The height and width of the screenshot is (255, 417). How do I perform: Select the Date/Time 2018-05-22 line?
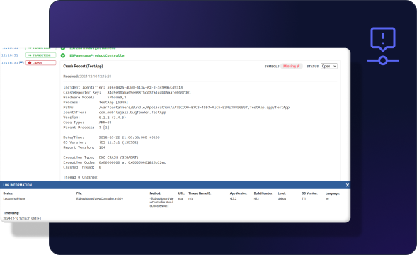[x=111, y=137]
